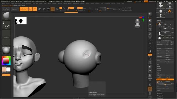Select the Scale transform icon

click(44, 9)
